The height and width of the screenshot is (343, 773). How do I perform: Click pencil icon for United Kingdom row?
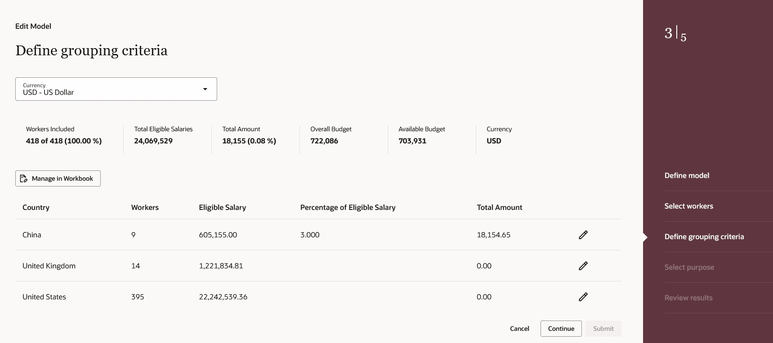[583, 266]
